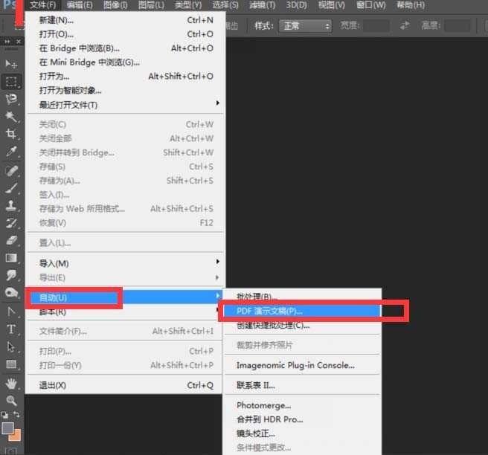Image resolution: width=488 pixels, height=455 pixels.
Task: Select the Lasso tool
Action: tap(11, 99)
